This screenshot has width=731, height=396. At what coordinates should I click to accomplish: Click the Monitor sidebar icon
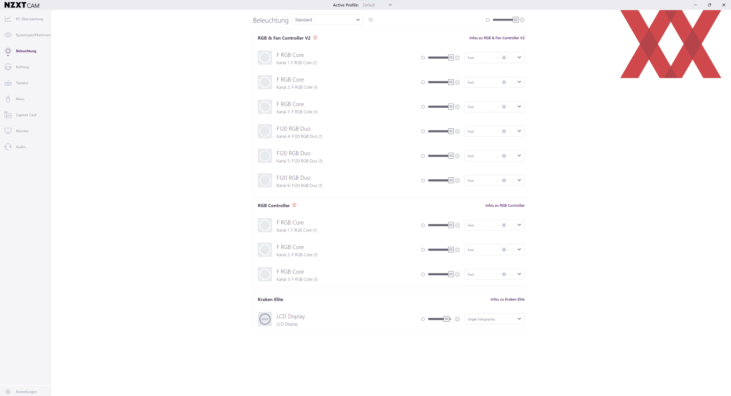(x=8, y=131)
